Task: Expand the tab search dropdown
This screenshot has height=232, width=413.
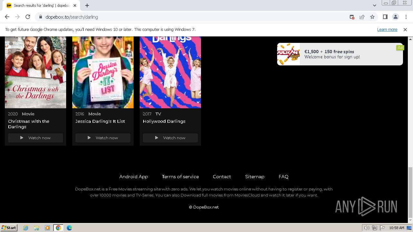Action: pos(374,5)
